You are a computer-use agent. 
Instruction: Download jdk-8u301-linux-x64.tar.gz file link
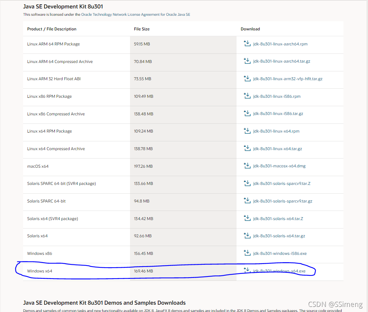click(x=278, y=149)
